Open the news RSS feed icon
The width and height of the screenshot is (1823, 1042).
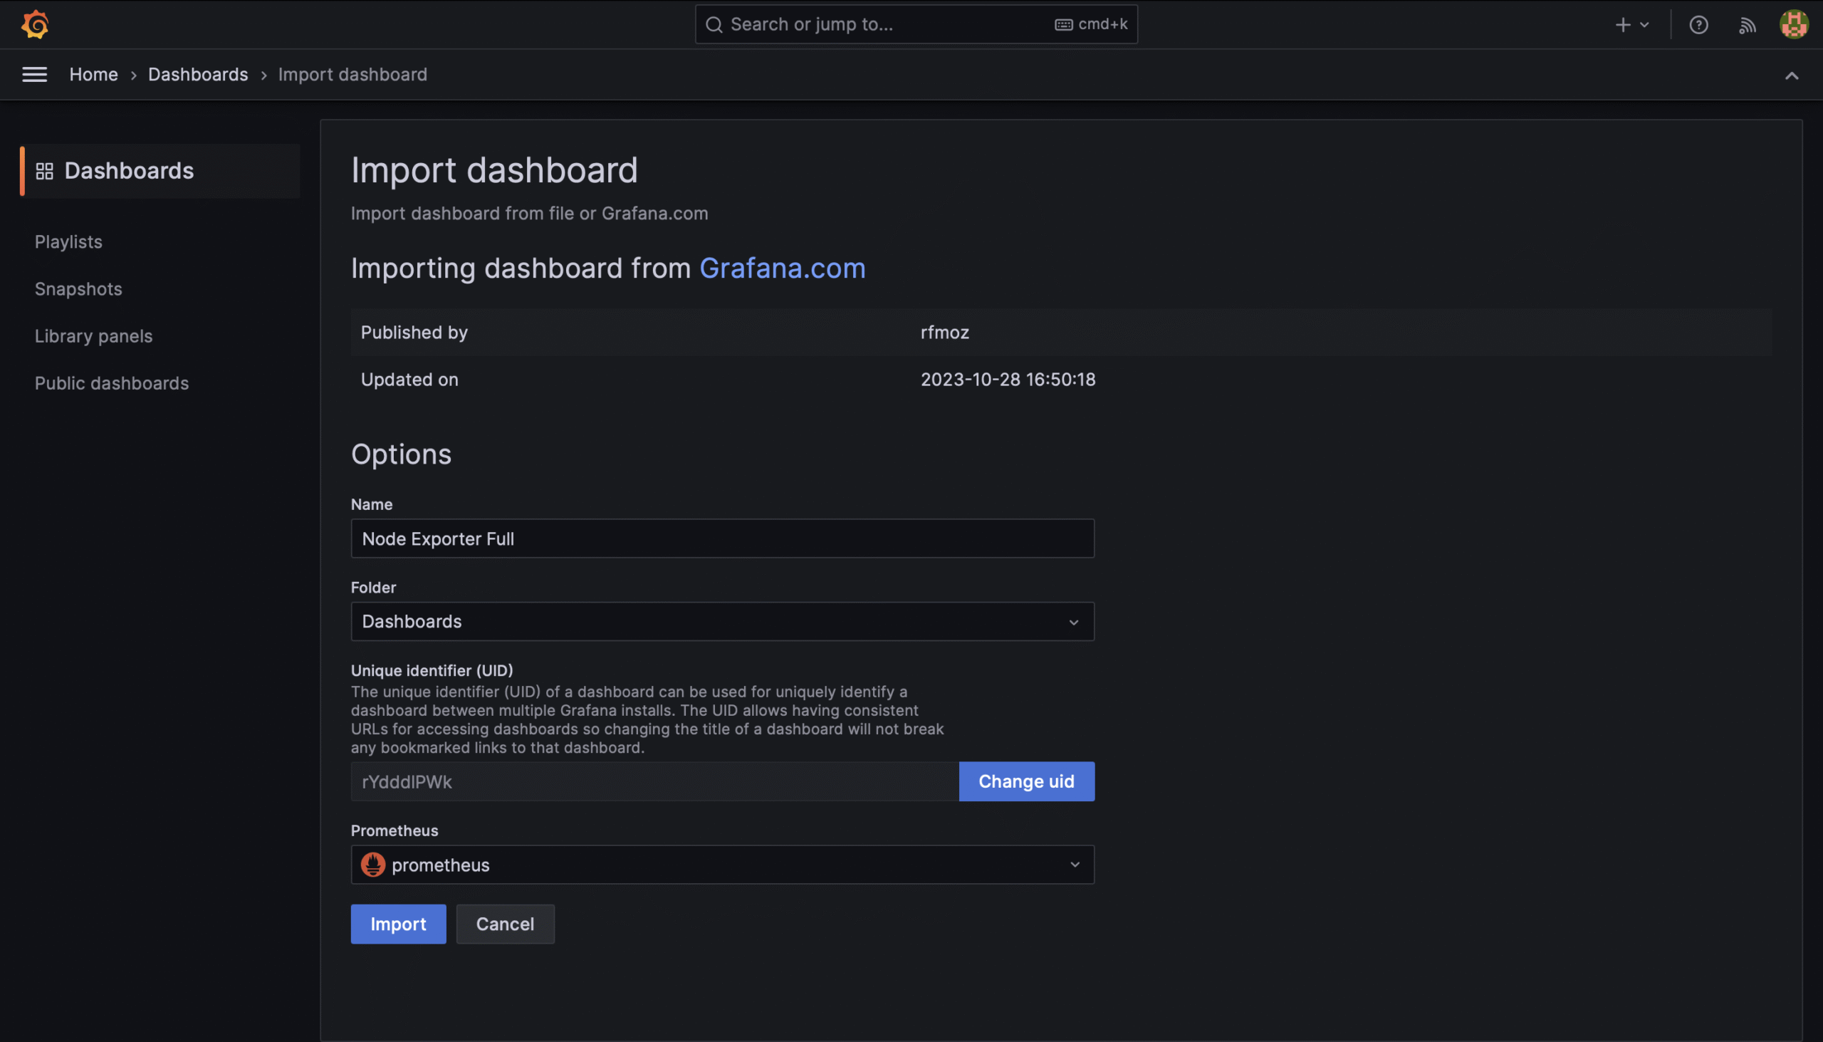tap(1748, 25)
